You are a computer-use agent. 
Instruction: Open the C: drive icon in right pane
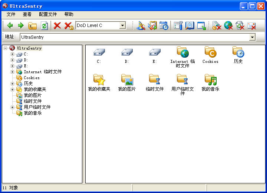click(99, 52)
